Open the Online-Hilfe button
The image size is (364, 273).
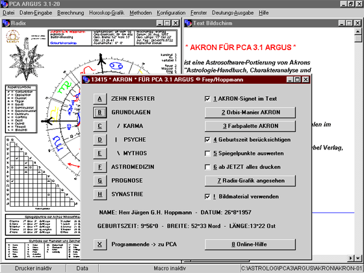pyautogui.click(x=250, y=244)
